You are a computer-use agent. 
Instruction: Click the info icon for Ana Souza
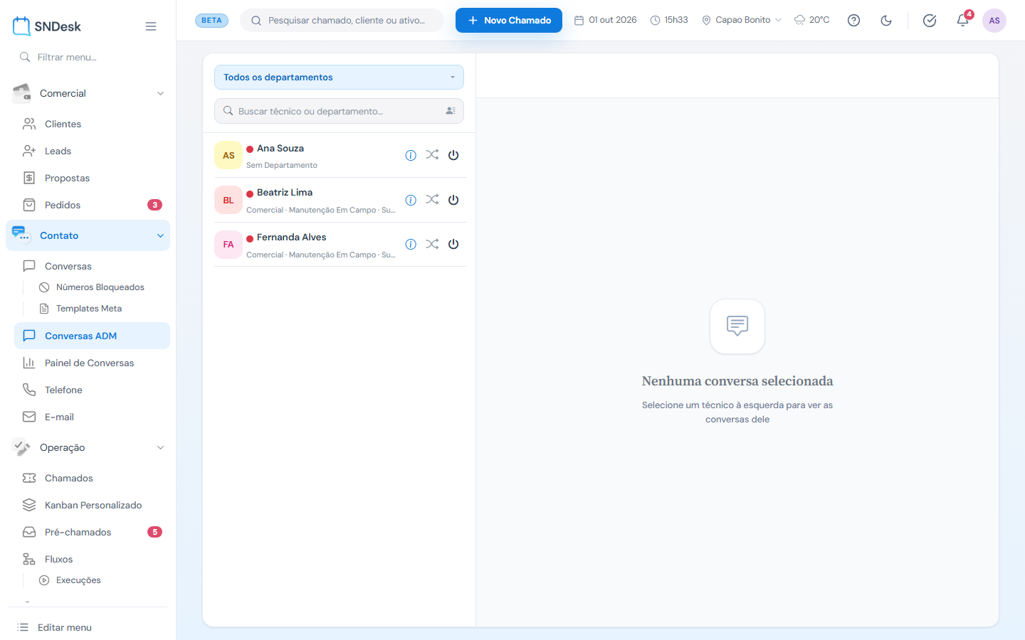click(x=411, y=155)
